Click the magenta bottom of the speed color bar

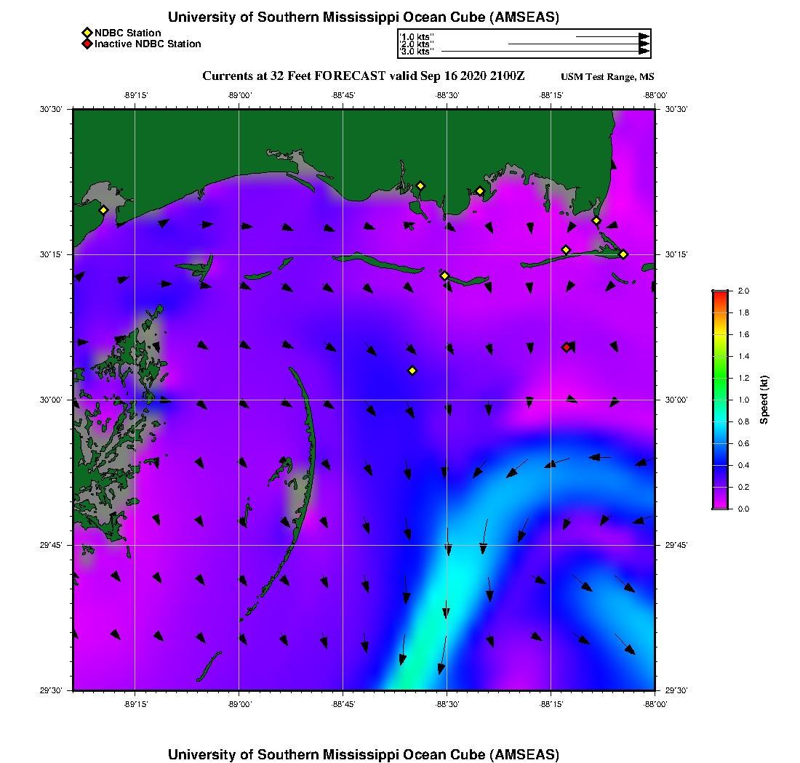[x=719, y=504]
